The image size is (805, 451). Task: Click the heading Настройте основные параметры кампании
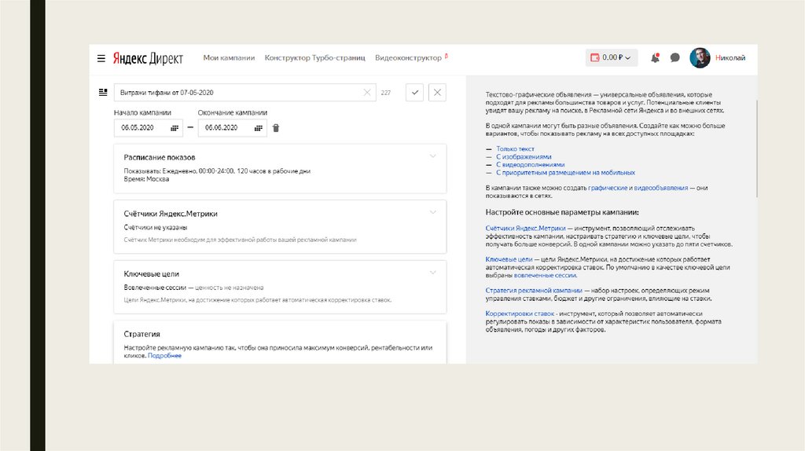562,212
